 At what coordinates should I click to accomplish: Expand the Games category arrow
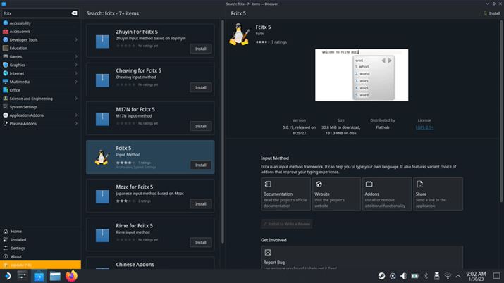coord(77,56)
